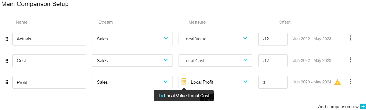The image size is (366, 110).
Task: Click the blue plus add-row icon
Action: (x=363, y=107)
